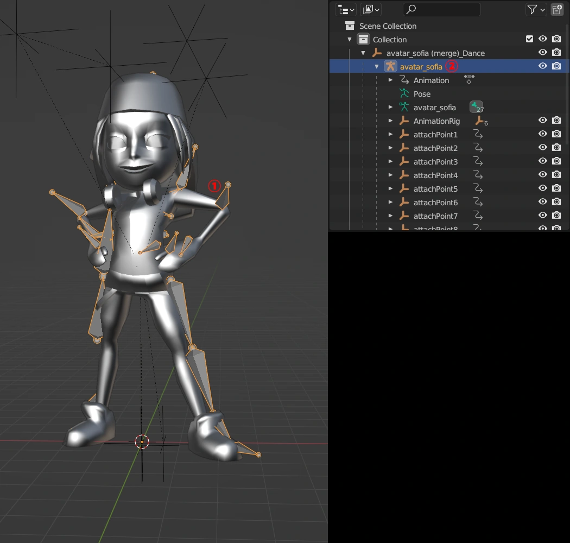The height and width of the screenshot is (543, 570).
Task: Click the Scene Collection box icon
Action: tap(350, 26)
